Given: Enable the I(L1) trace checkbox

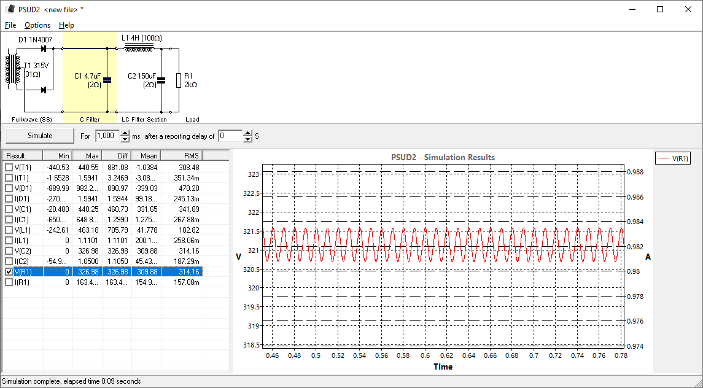Looking at the screenshot, I should pyautogui.click(x=9, y=241).
